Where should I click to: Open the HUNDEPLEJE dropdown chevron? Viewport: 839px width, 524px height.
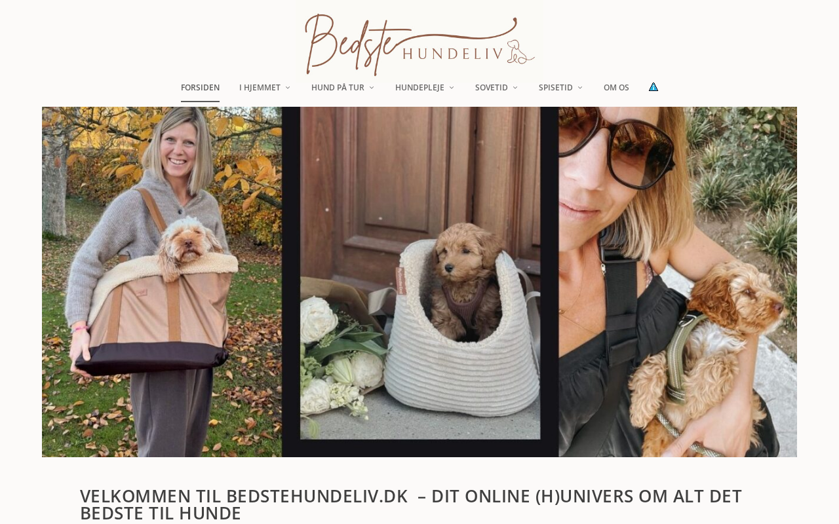[x=452, y=88]
